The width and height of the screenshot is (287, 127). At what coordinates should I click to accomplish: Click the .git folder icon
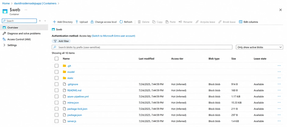click(64, 66)
